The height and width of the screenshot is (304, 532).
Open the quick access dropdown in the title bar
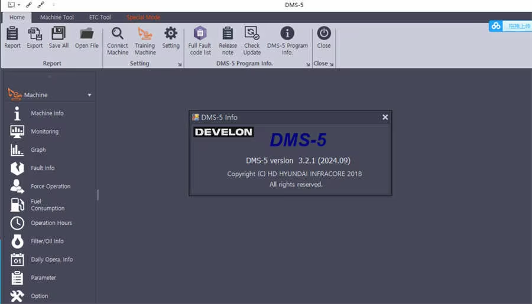19,5
